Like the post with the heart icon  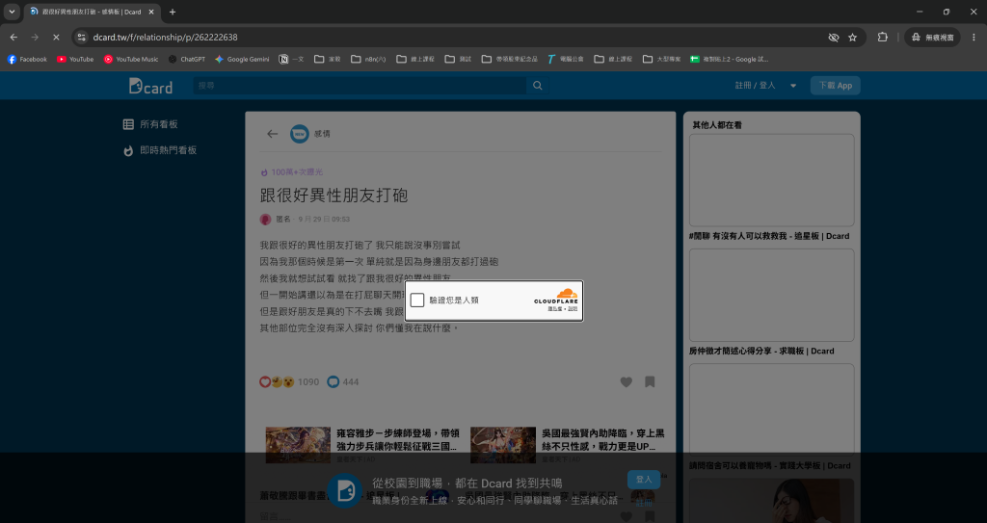(x=627, y=382)
